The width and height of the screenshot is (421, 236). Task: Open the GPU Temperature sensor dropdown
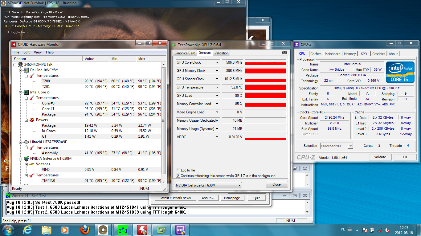[x=217, y=87]
